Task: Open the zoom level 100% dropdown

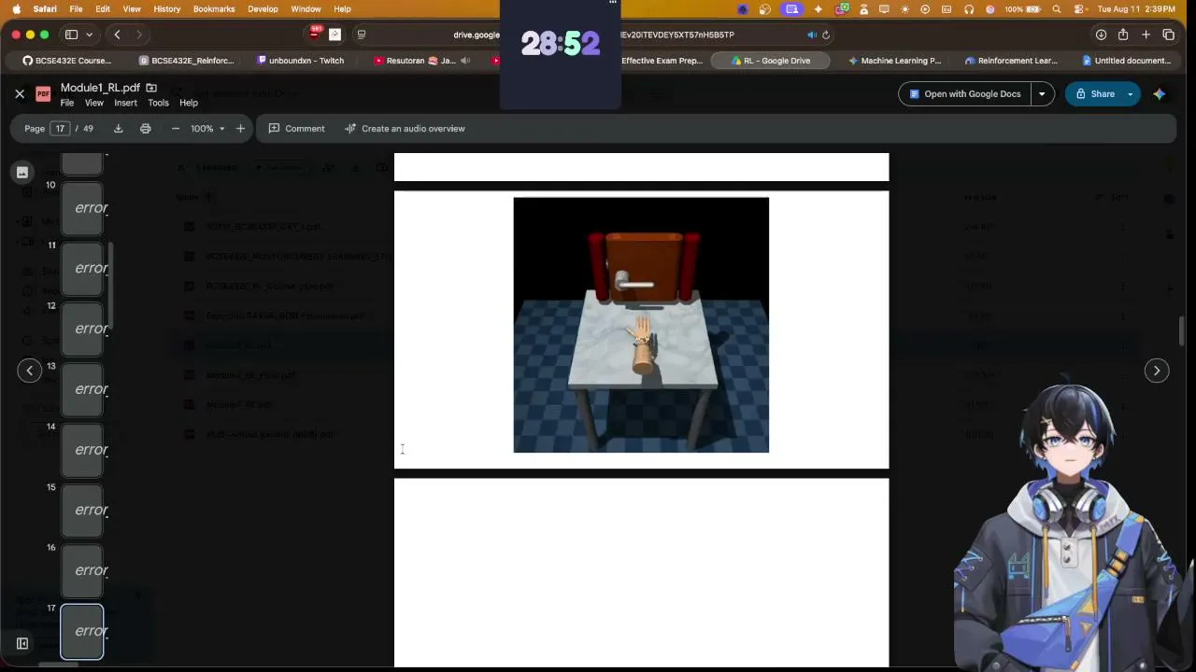Action: pyautogui.click(x=207, y=129)
